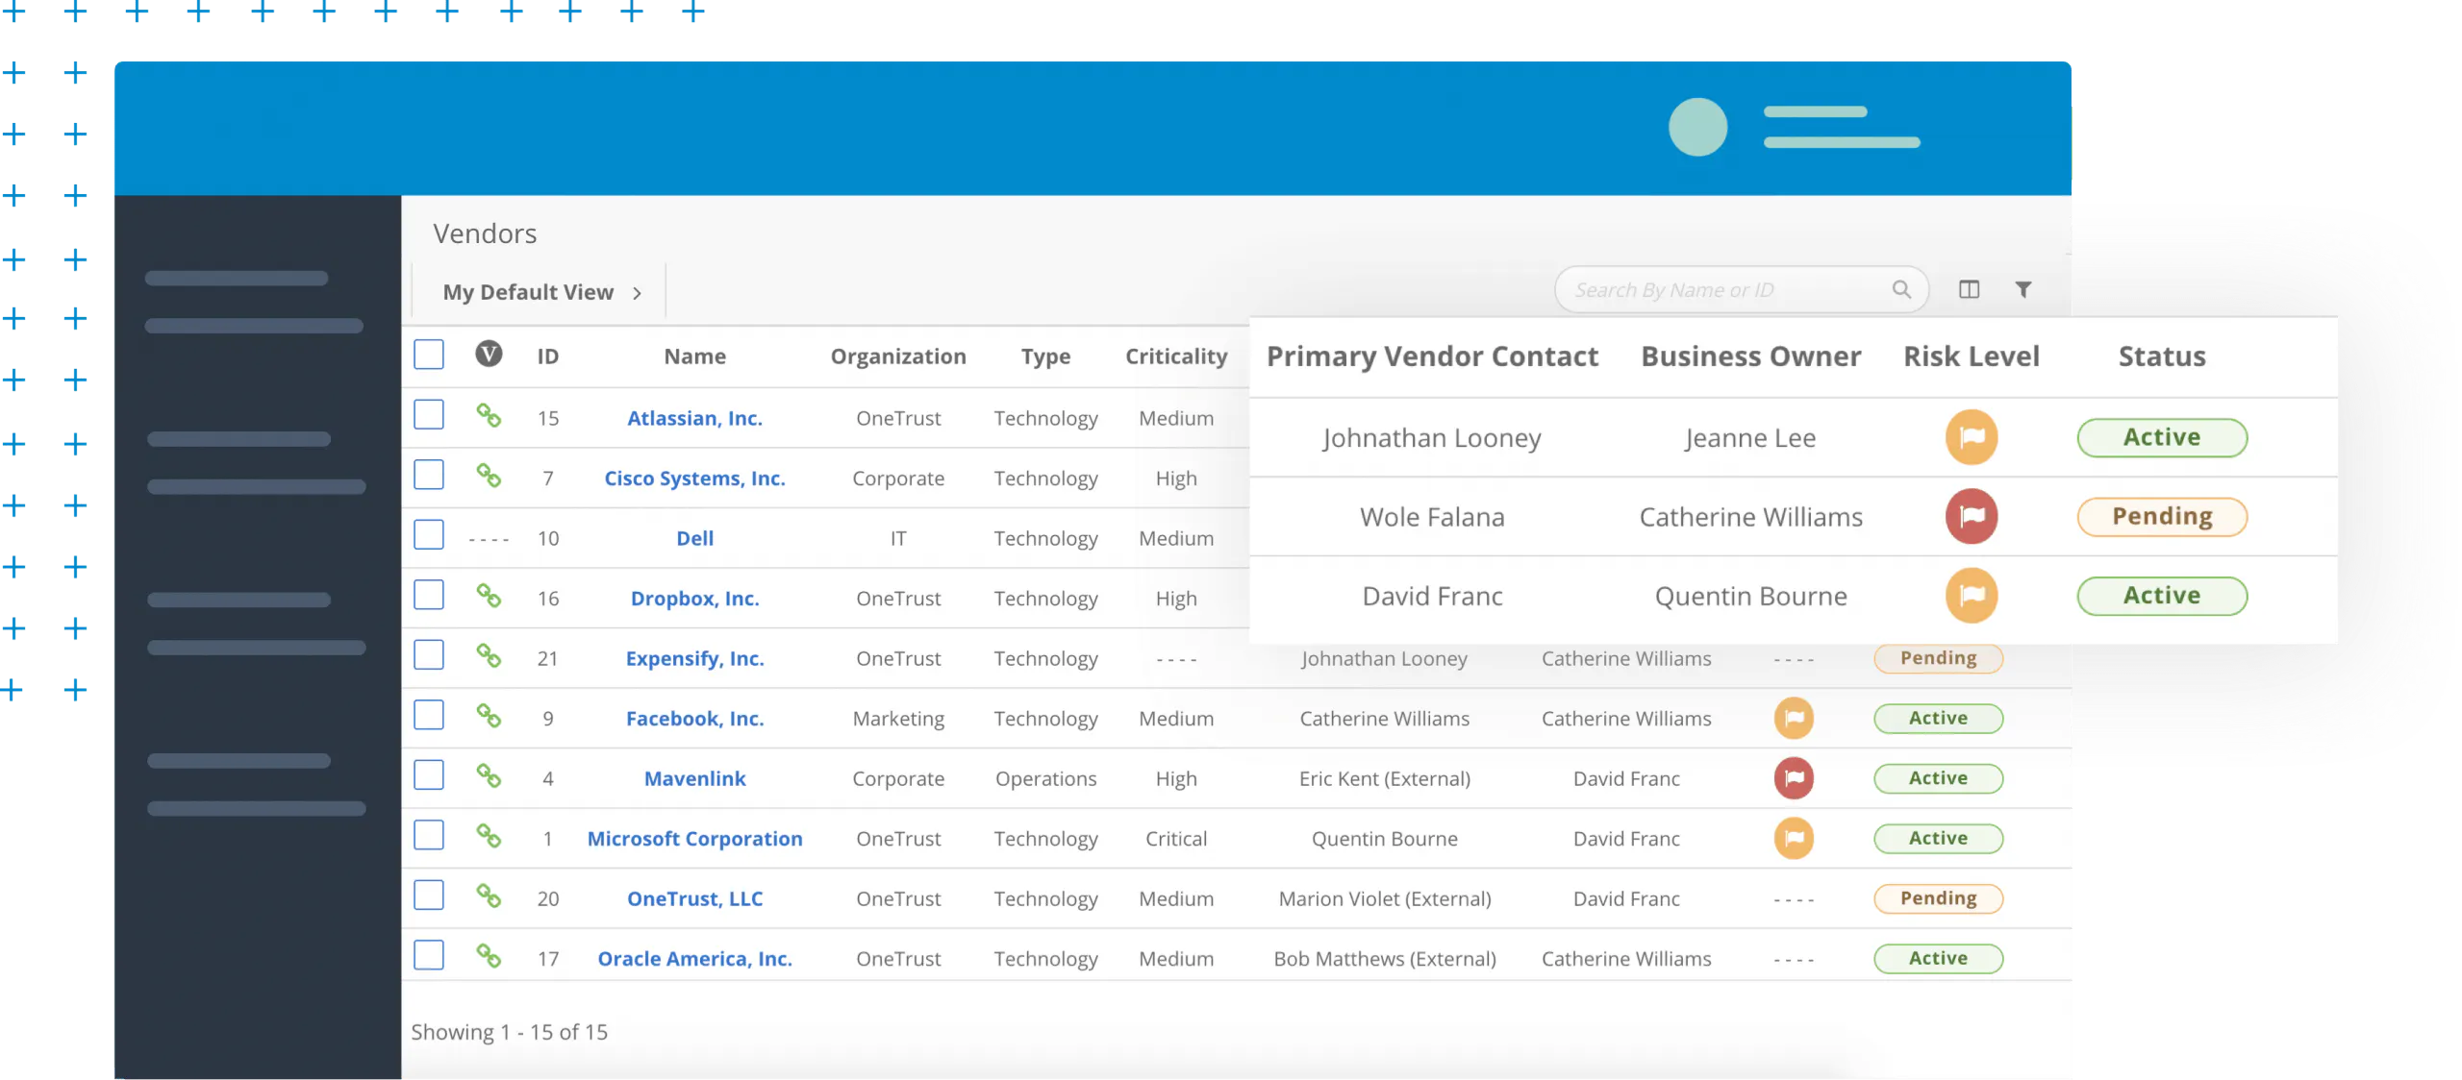Click the orange risk flag for Johnathan Looney

(1972, 437)
